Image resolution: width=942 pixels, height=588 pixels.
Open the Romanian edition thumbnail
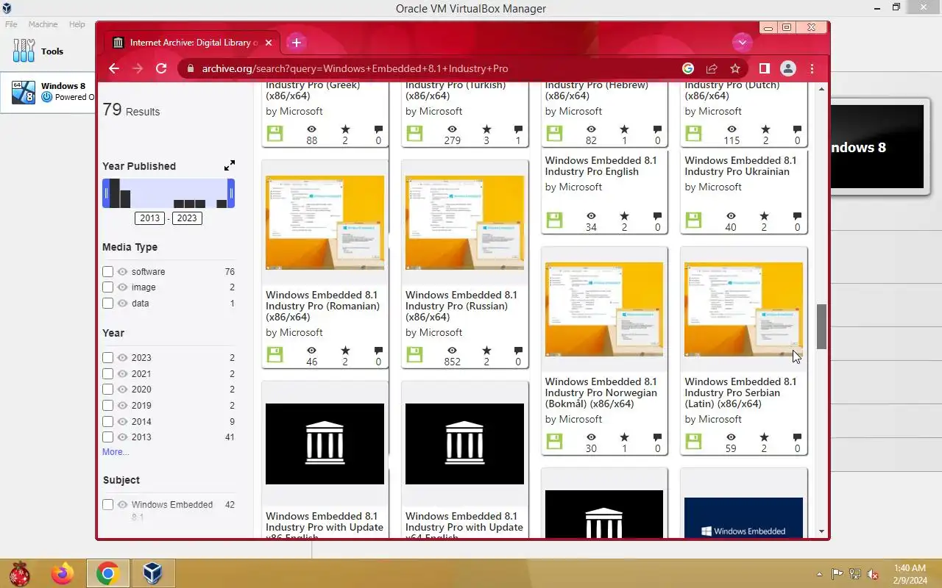pos(325,223)
